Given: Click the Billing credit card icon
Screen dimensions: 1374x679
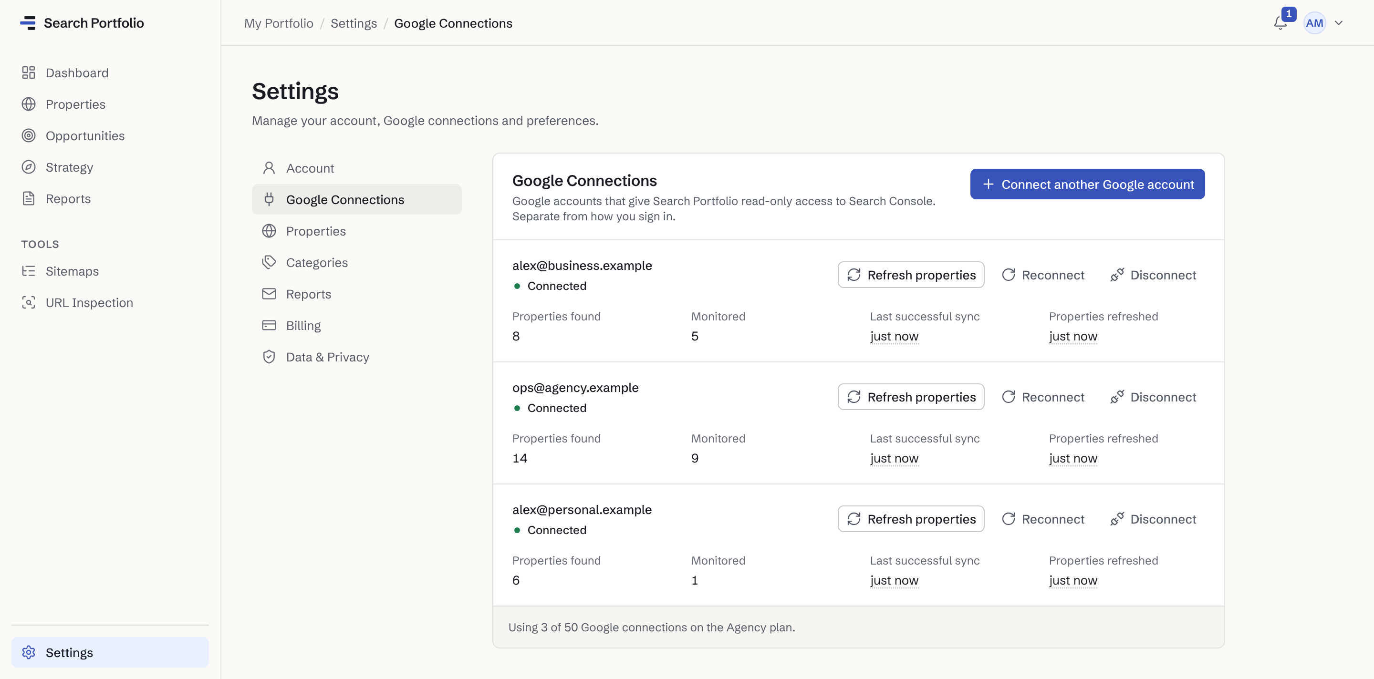Looking at the screenshot, I should click(269, 325).
